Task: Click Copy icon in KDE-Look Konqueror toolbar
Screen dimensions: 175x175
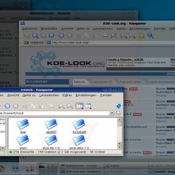Action: pos(87,35)
